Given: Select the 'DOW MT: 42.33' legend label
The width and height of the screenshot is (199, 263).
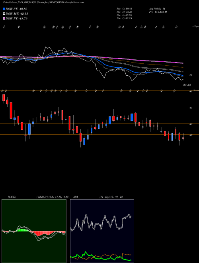Looking at the screenshot, I should (17, 14).
